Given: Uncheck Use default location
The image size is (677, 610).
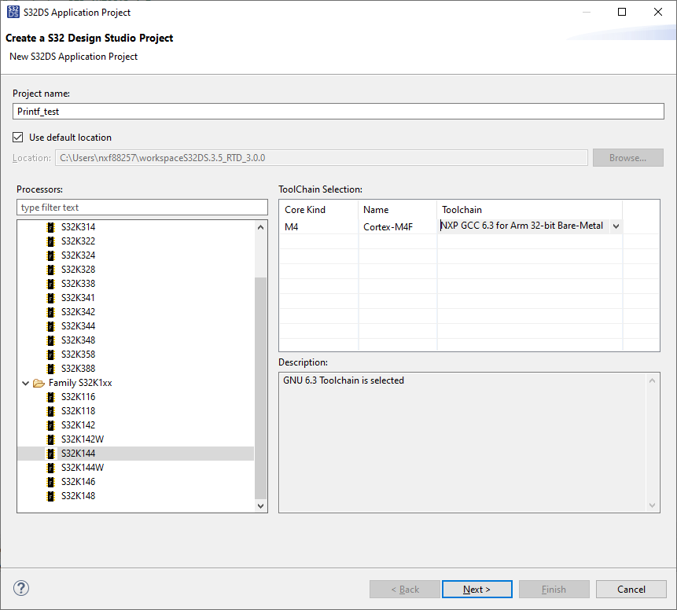Looking at the screenshot, I should [17, 137].
